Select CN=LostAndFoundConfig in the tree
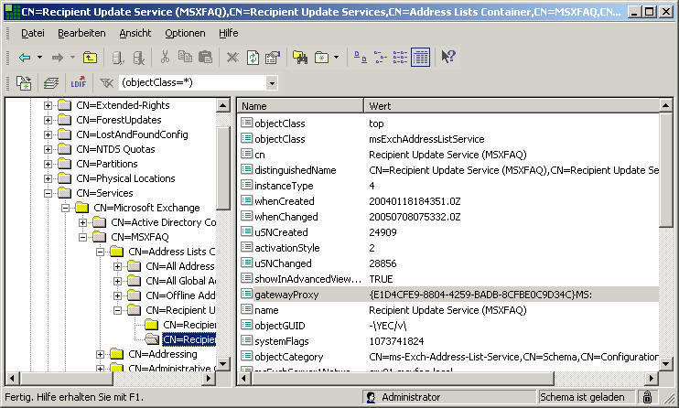Viewport: 679px width, 408px height. (x=132, y=134)
